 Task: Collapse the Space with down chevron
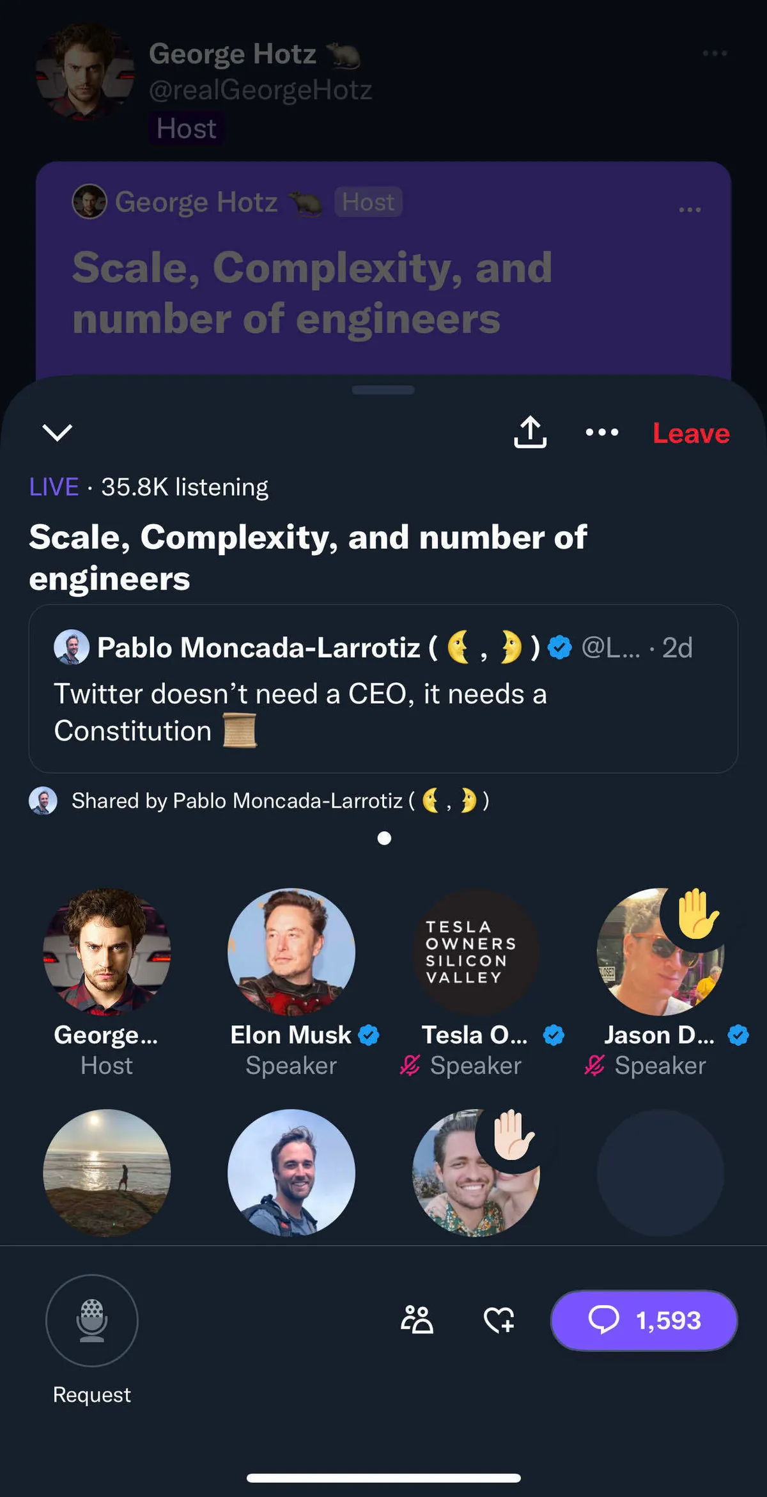point(58,432)
